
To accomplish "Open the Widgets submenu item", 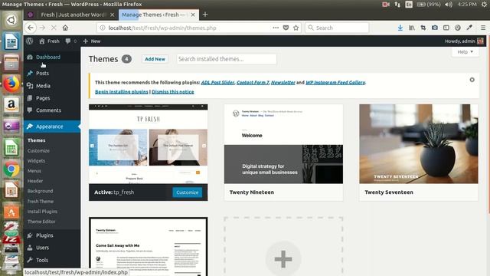I will (36, 161).
